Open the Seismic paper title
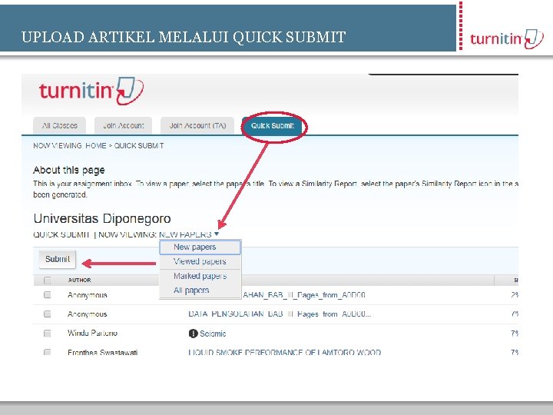 213,334
